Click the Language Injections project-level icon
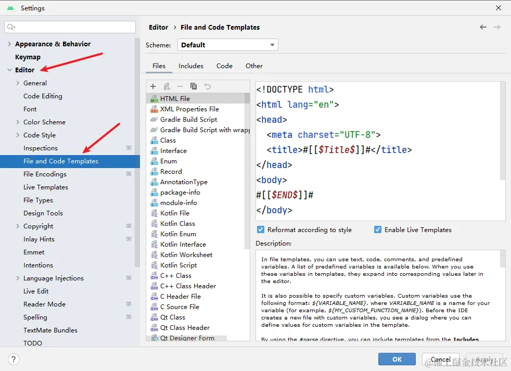511x371 pixels. [x=129, y=278]
